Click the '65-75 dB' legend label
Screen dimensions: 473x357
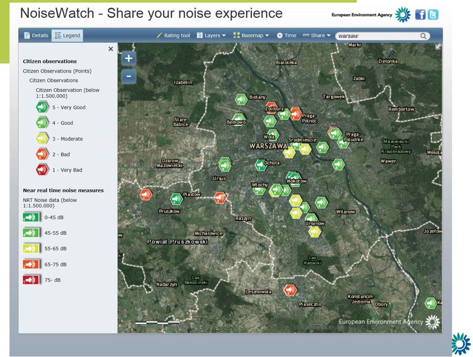56,264
